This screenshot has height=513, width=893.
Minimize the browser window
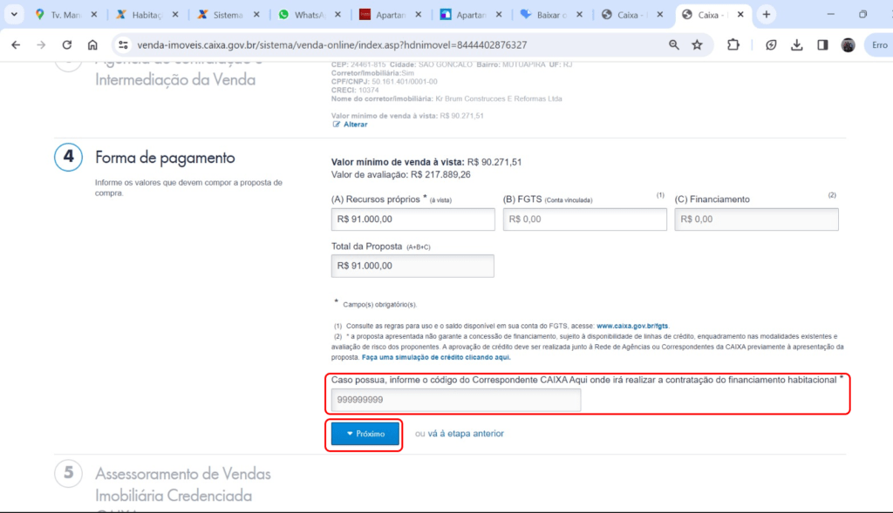(830, 14)
